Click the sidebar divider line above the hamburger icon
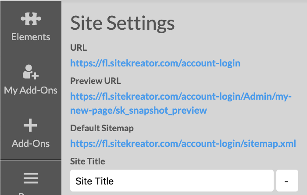This screenshot has height=195, width=307. tap(31, 160)
